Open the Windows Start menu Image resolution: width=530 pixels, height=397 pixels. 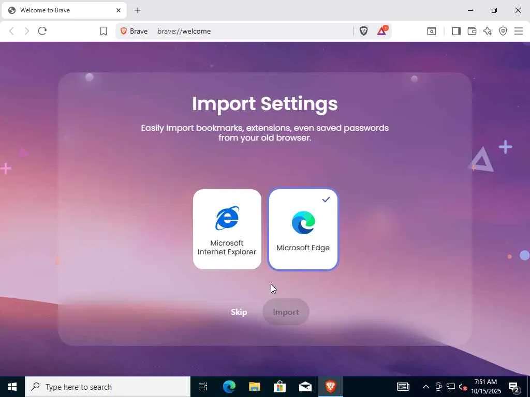(12, 387)
